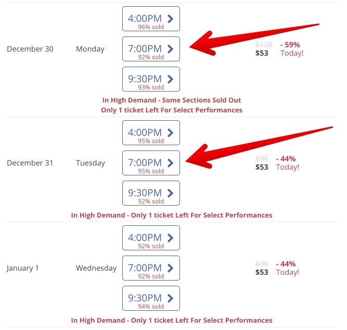Click chevron arrow on Tuesday 7:00PM button
Image resolution: width=347 pixels, height=330 pixels.
[x=170, y=163]
